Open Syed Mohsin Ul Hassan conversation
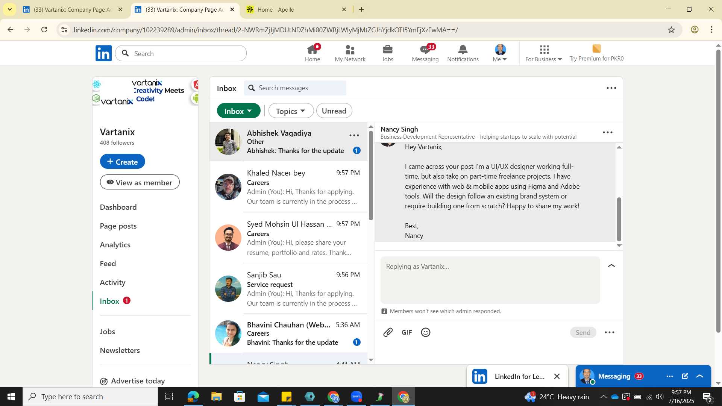This screenshot has height=406, width=722. pos(288,238)
